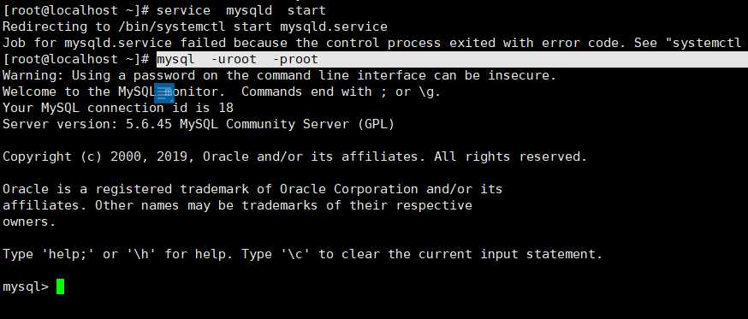Click the word 'Warning:' in the terminal
The height and width of the screenshot is (319, 748).
(33, 75)
